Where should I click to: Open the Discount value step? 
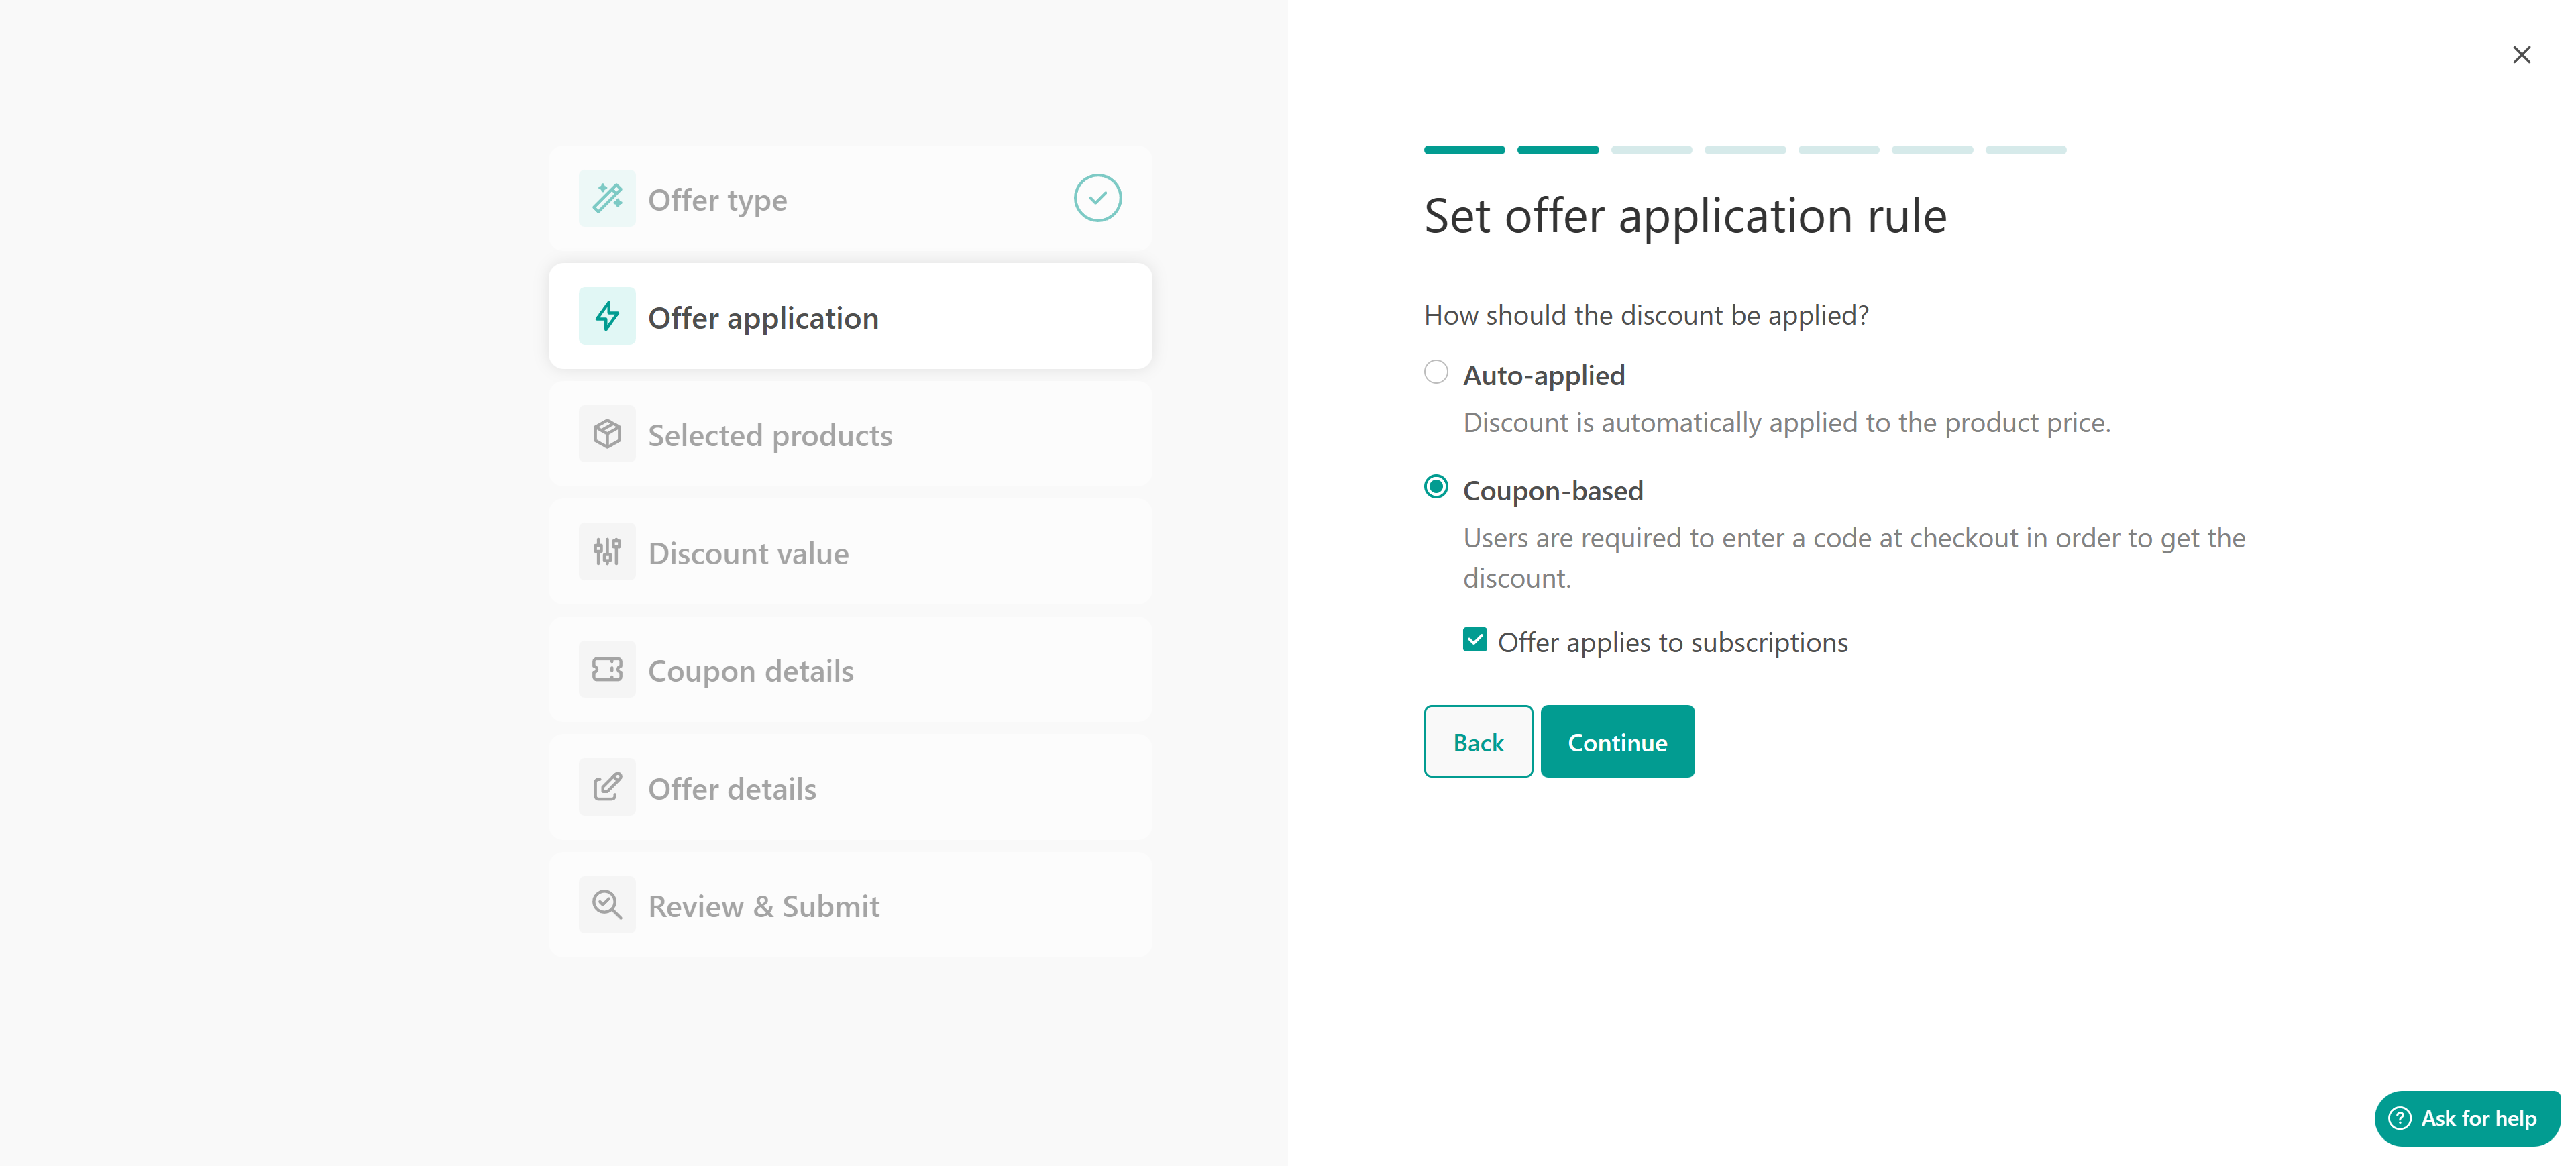748,553
